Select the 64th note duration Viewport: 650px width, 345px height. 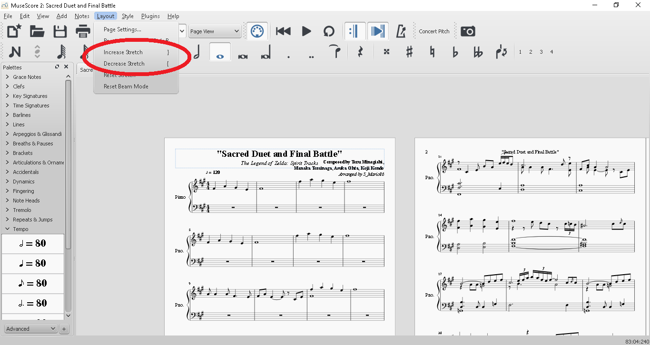(61, 52)
